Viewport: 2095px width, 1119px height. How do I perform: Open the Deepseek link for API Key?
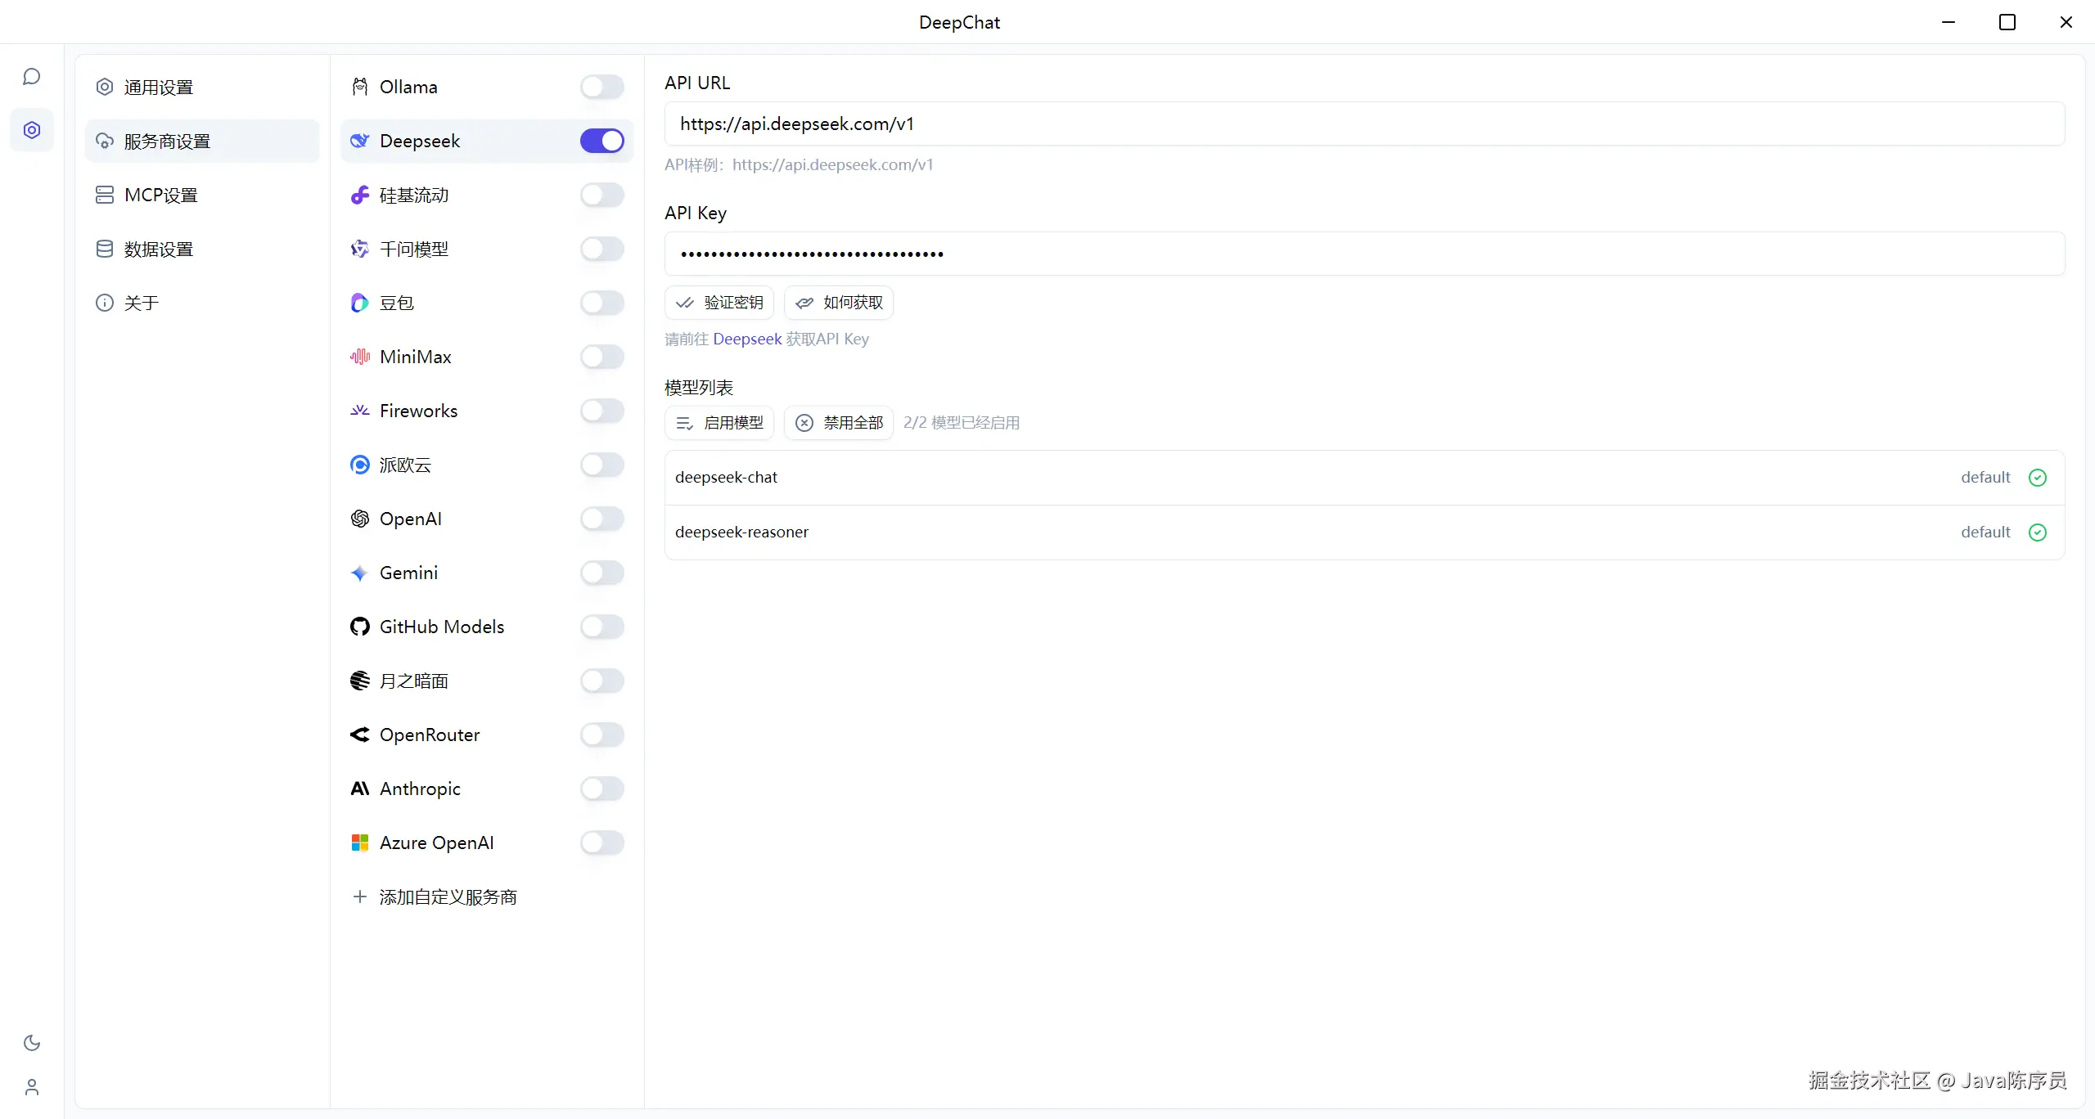click(747, 339)
